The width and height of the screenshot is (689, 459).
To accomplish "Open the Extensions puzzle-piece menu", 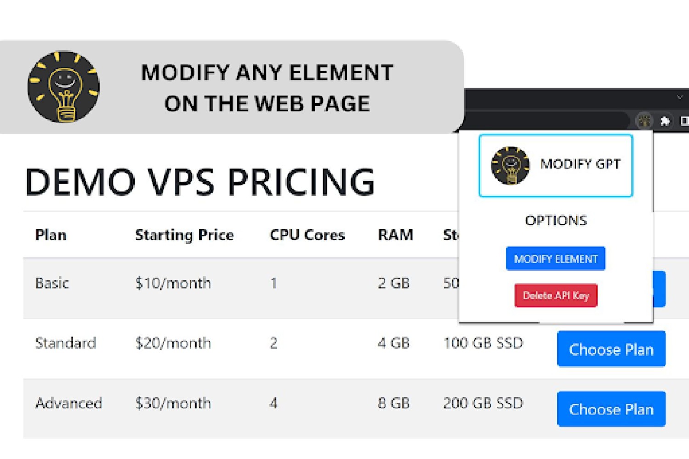I will coord(665,121).
